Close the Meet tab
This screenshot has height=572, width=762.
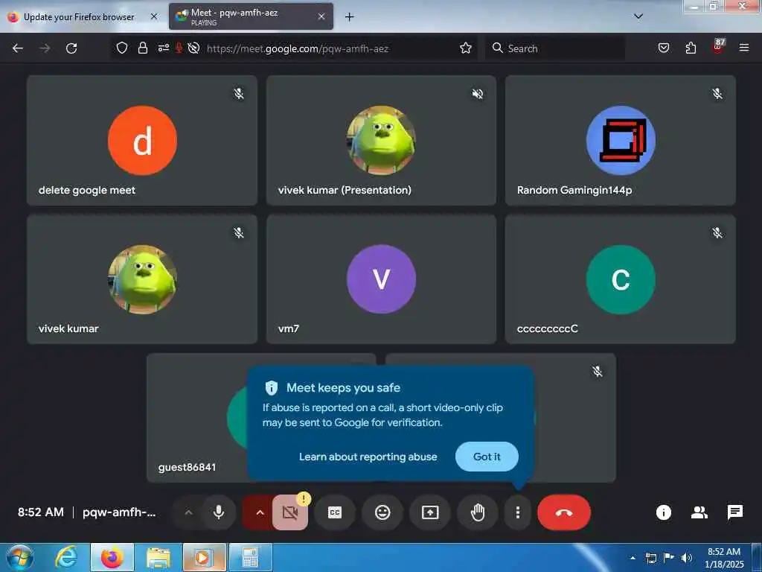coord(321,16)
